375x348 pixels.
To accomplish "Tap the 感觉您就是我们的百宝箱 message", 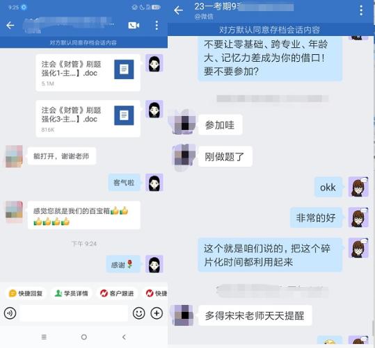I will 84,215.
